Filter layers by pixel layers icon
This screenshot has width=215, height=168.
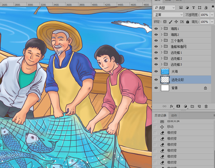tap(181, 8)
